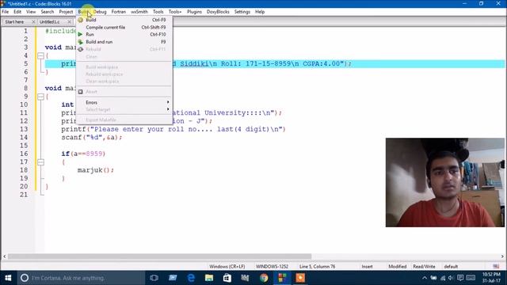
Task: Open the Tools+ menu
Action: 175,12
